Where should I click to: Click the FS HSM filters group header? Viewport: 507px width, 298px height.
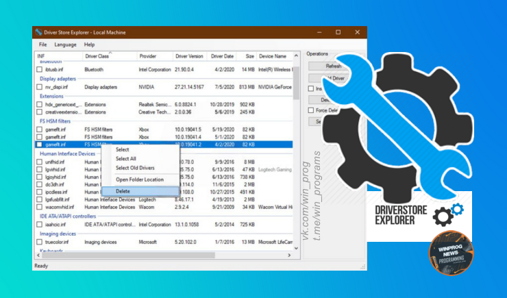click(55, 121)
